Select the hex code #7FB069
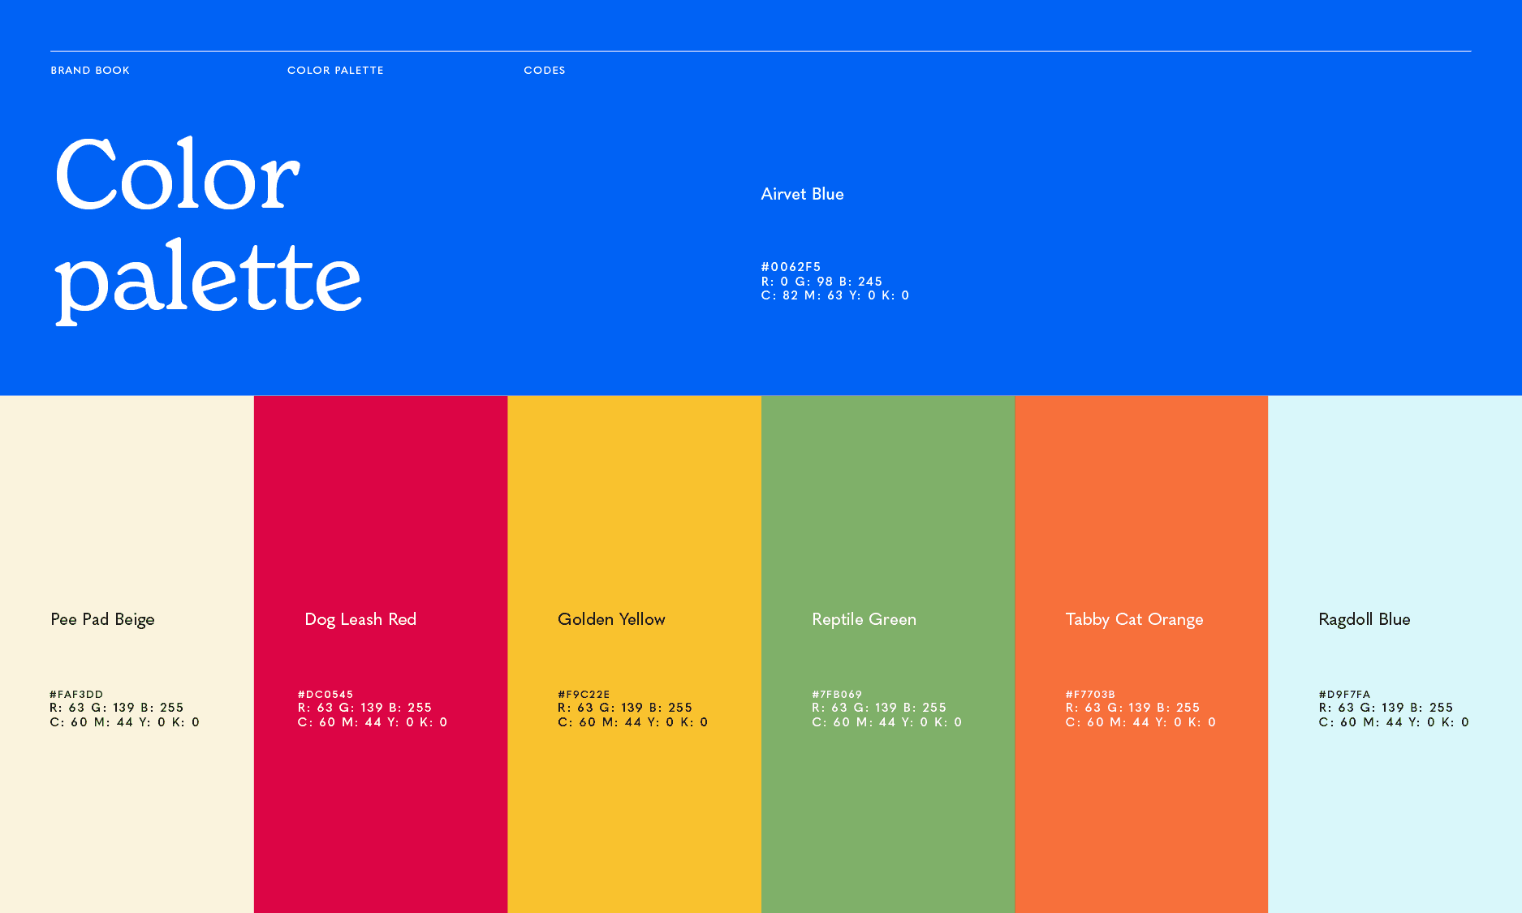Screen dimensions: 1522x913 pyautogui.click(x=837, y=695)
